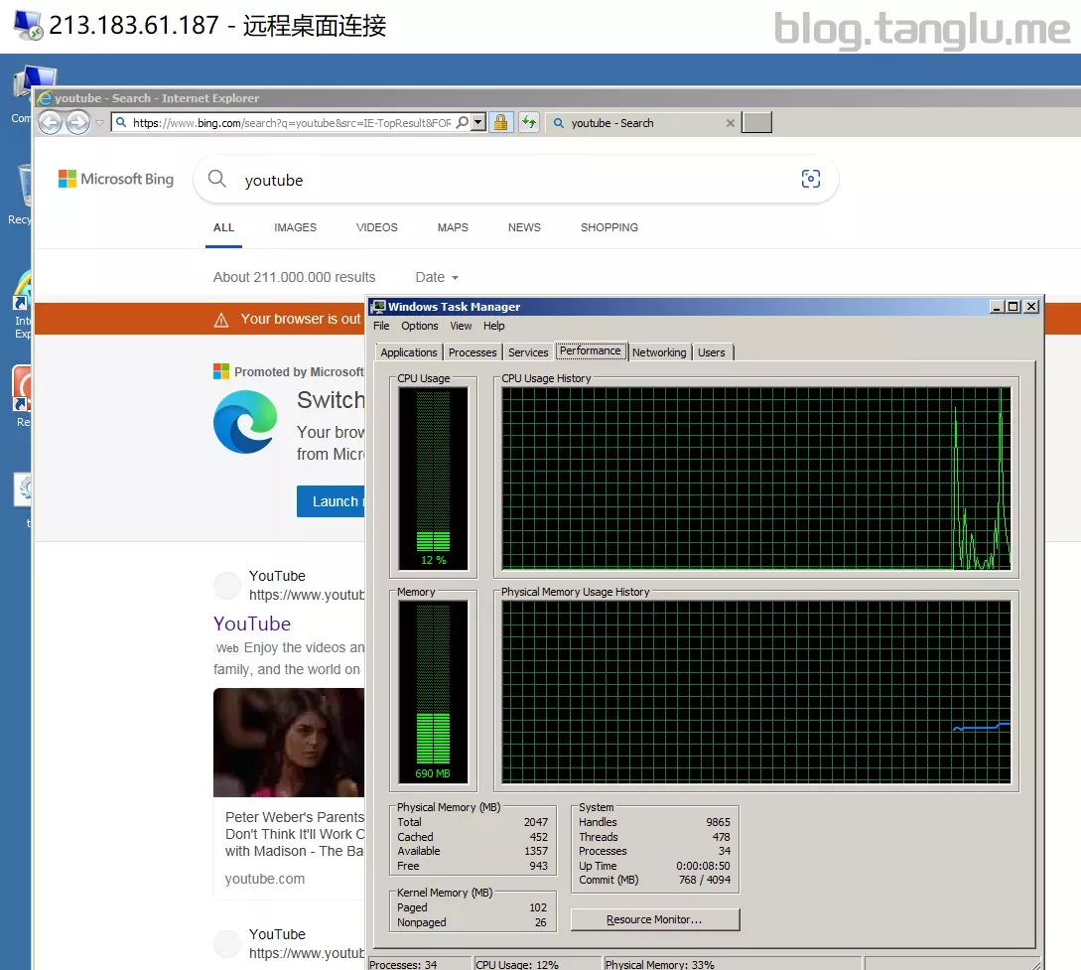This screenshot has width=1081, height=970.
Task: Click the Resource Monitor button
Action: coord(655,919)
